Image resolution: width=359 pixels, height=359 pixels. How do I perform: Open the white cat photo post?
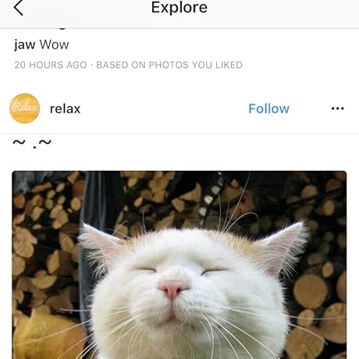[x=179, y=265]
